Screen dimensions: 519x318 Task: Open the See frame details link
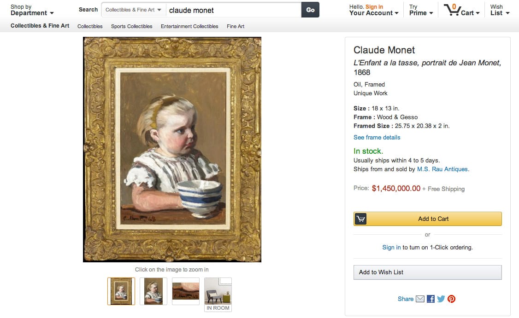[377, 137]
